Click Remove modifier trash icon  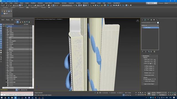pos(151,52)
